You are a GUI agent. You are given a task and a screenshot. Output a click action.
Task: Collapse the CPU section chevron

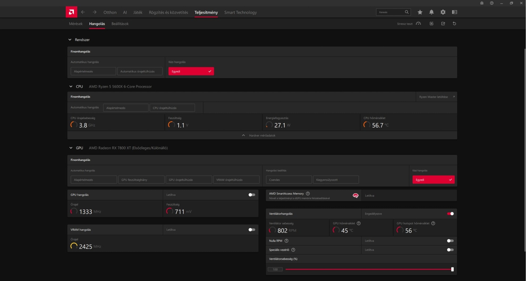(71, 87)
